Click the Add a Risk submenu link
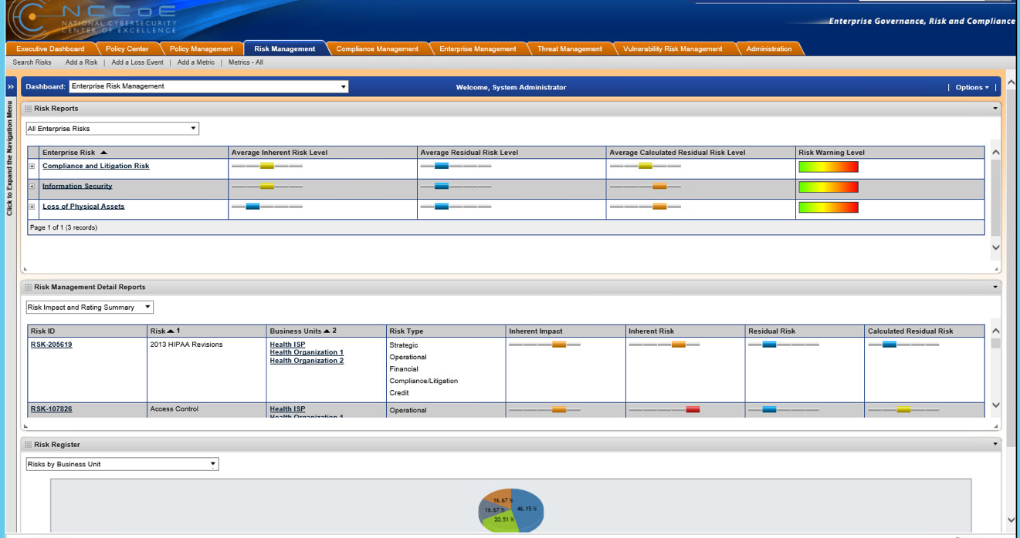The width and height of the screenshot is (1020, 538). pyautogui.click(x=82, y=62)
